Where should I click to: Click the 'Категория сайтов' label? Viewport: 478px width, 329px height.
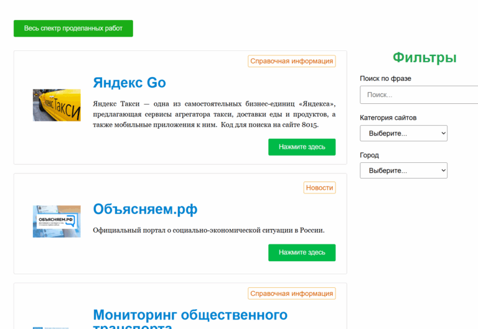[x=388, y=118]
